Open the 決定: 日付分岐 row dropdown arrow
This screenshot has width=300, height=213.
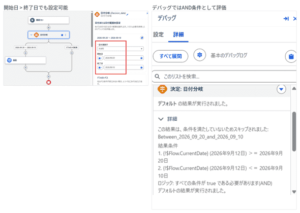pyautogui.click(x=281, y=89)
